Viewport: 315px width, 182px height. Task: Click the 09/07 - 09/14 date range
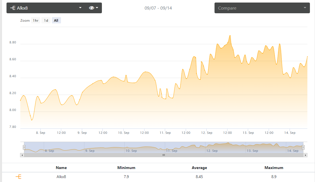pos(158,8)
